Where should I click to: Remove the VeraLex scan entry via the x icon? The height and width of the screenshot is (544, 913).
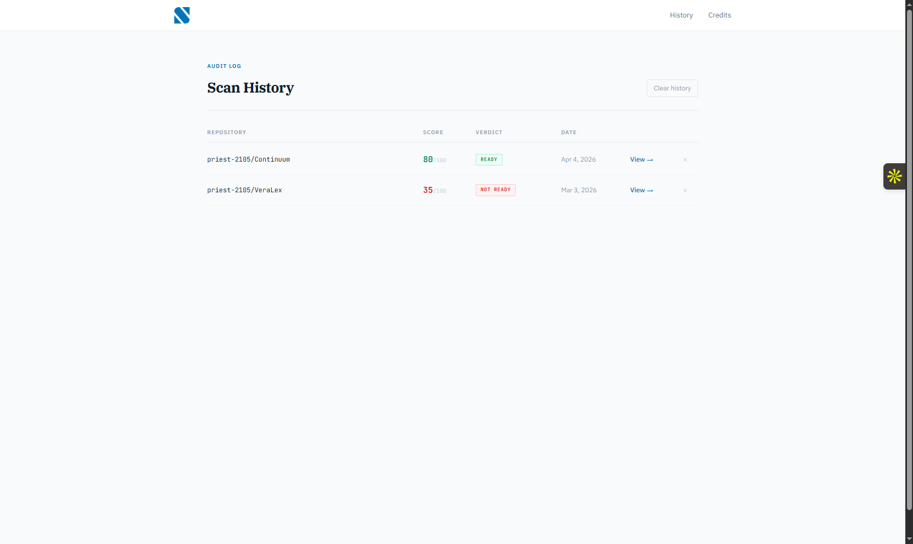[x=685, y=191]
